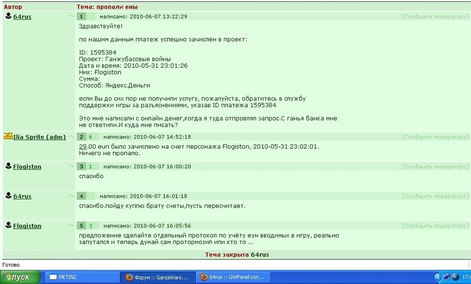Click the reply arrow icon next to Ilia Sprite
Screen dimensions: 471x284
pyautogui.click(x=71, y=137)
